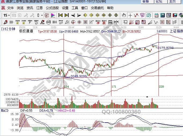Screen dimensions: 183x136
Task: Open the 公式选股 menu
Action: [52, 8]
